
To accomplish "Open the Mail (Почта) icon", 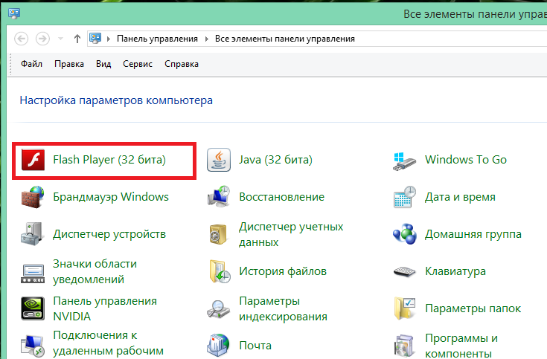I will point(218,346).
